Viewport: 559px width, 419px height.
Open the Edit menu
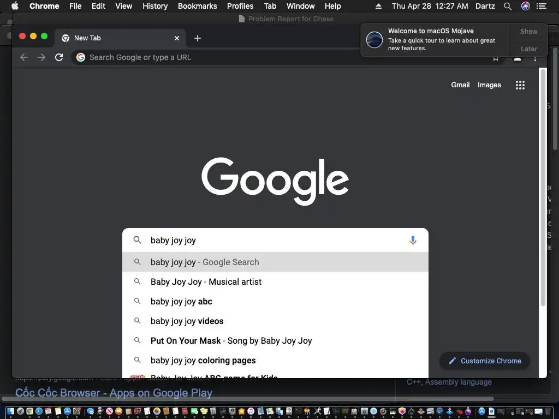click(98, 6)
